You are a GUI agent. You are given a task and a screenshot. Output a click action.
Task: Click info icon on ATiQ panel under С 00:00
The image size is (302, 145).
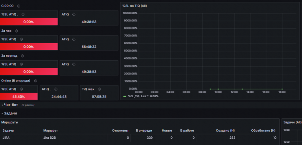point(74,14)
